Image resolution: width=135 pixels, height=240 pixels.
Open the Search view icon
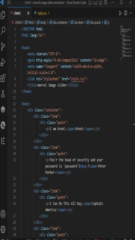pyautogui.click(x=3, y=31)
